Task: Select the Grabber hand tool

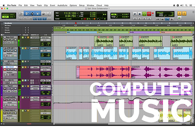Action: pyautogui.click(x=38, y=14)
